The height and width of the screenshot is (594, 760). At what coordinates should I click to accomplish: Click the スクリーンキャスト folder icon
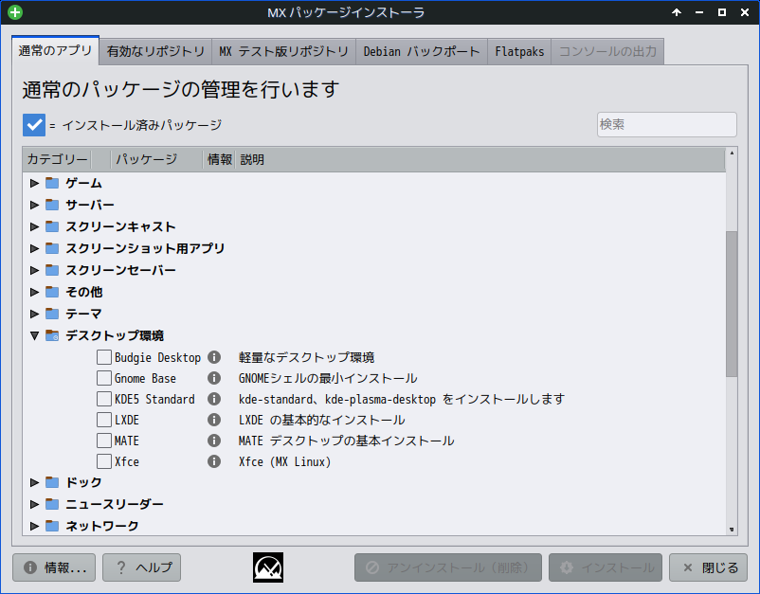(x=52, y=226)
